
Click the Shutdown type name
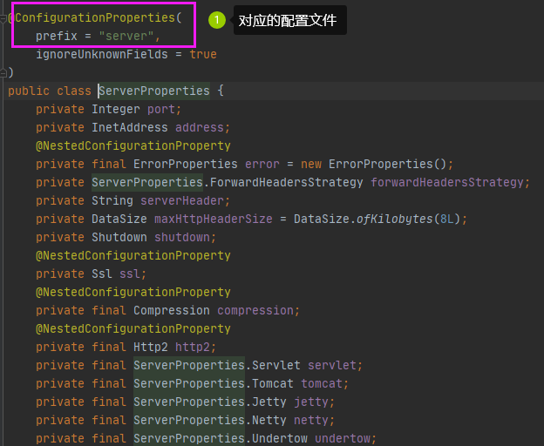click(119, 238)
